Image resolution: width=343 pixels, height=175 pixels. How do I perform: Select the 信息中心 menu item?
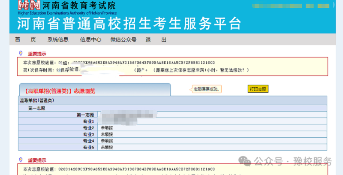pyautogui.click(x=90, y=39)
